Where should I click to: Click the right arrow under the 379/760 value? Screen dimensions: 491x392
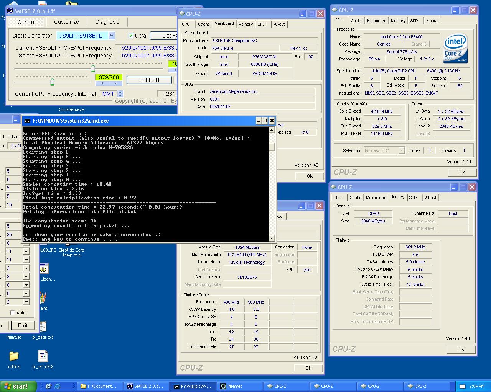click(116, 83)
